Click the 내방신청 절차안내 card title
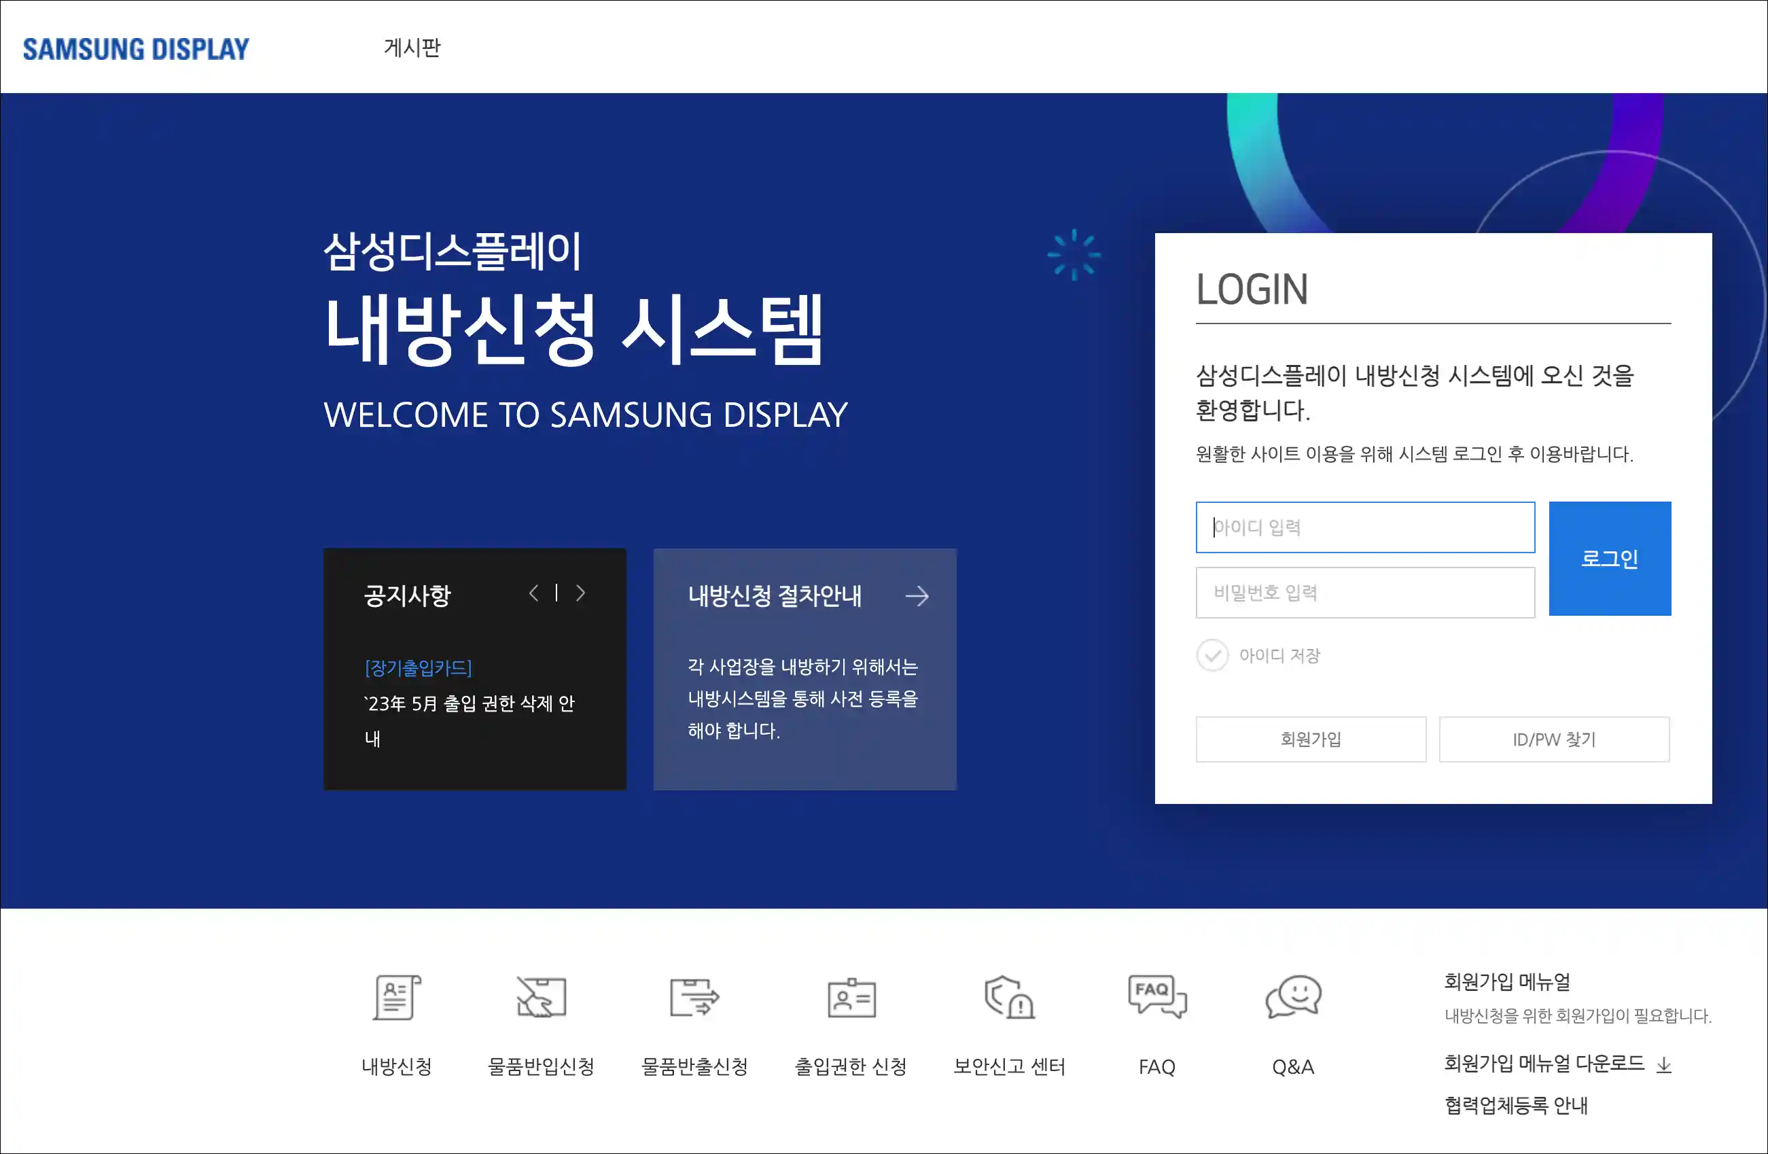 tap(775, 595)
